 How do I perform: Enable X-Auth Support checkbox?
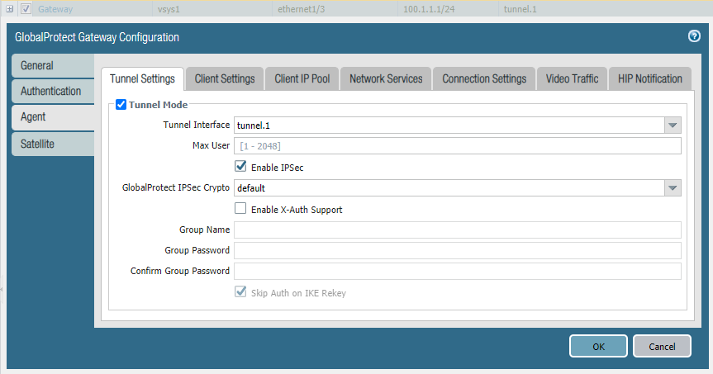tap(240, 208)
